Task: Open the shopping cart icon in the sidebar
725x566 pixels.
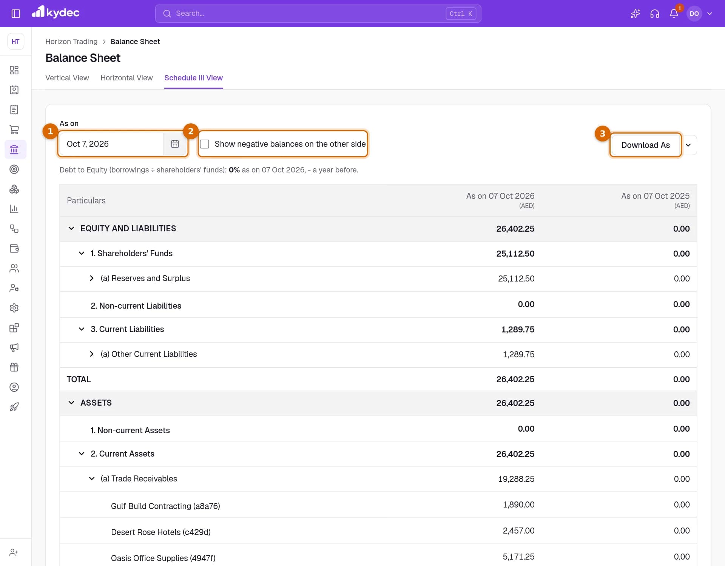Action: coord(14,129)
